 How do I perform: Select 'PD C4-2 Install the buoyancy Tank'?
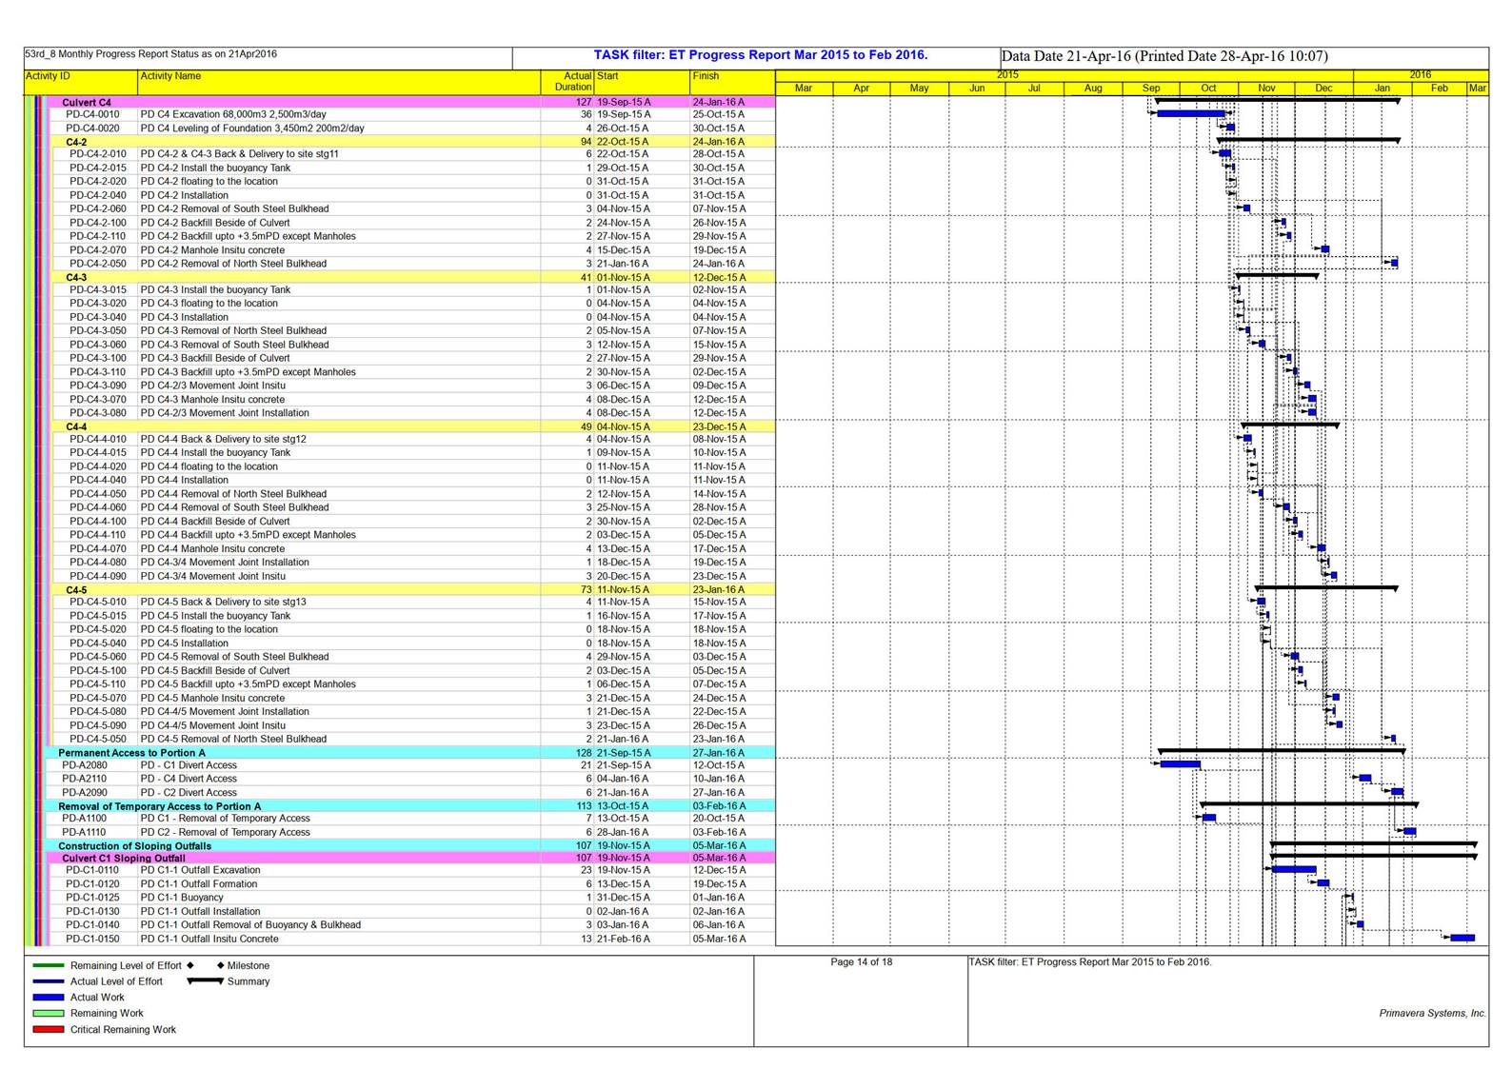215,168
